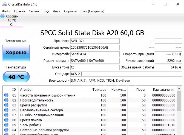This screenshot has height=135, width=184.
Task: Click the Возможности field with S.M.A.R.T.
Action: tap(126, 81)
